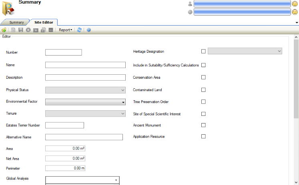The width and height of the screenshot is (299, 185).
Task: Open help via blue question mark icon
Action: [89, 30]
